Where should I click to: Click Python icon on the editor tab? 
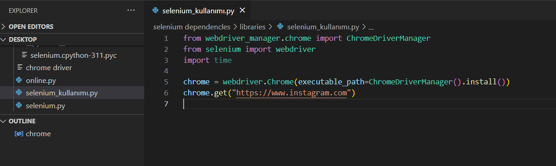click(x=155, y=10)
